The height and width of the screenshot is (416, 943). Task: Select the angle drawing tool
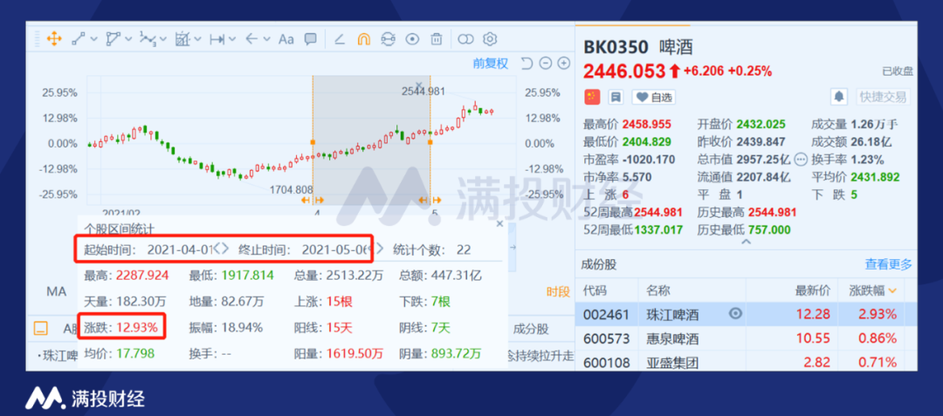340,39
